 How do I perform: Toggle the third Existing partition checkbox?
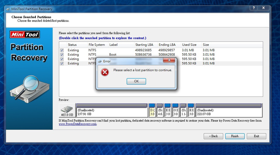click(62, 59)
